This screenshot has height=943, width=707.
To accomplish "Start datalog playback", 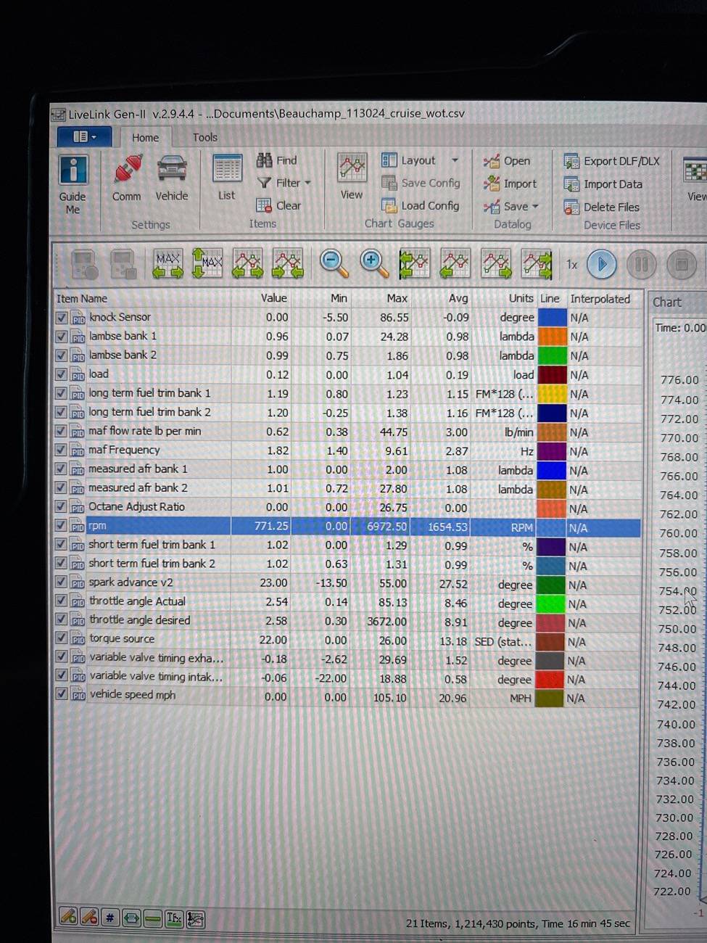I will 602,265.
